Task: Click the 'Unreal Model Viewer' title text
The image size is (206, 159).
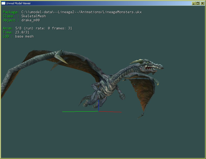Action: 18,3
